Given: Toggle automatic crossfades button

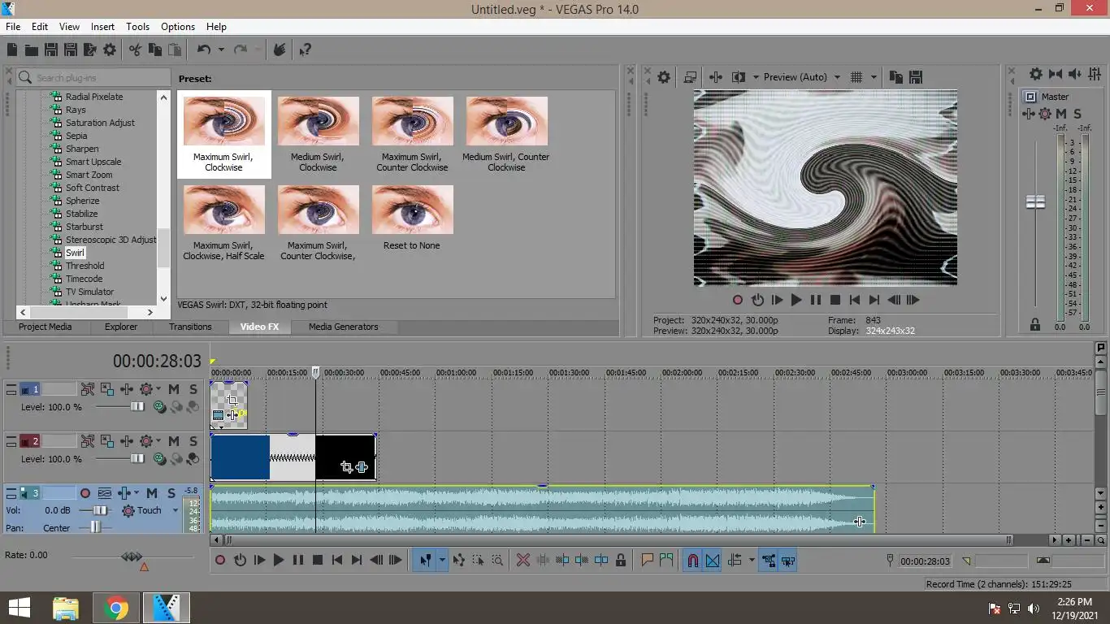Looking at the screenshot, I should [x=713, y=560].
